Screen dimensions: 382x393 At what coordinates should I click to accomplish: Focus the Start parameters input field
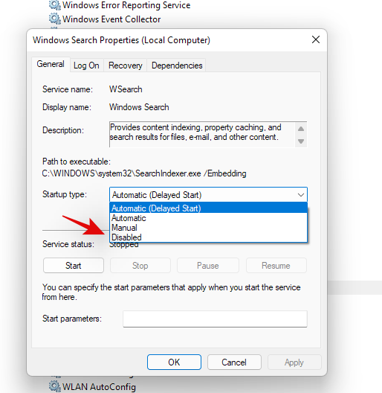[x=215, y=319]
